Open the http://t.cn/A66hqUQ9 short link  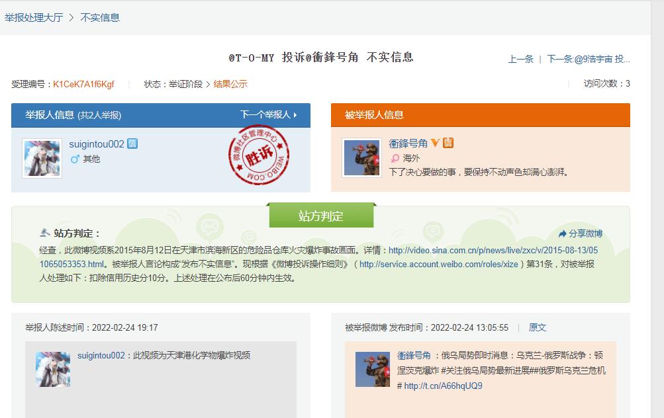(443, 386)
